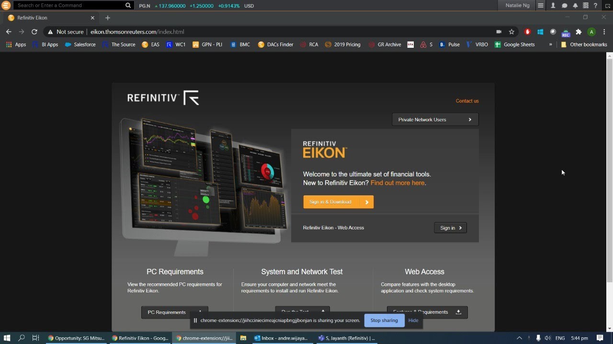The image size is (613, 344).
Task: Open the BI Apps bookmark
Action: coord(45,44)
